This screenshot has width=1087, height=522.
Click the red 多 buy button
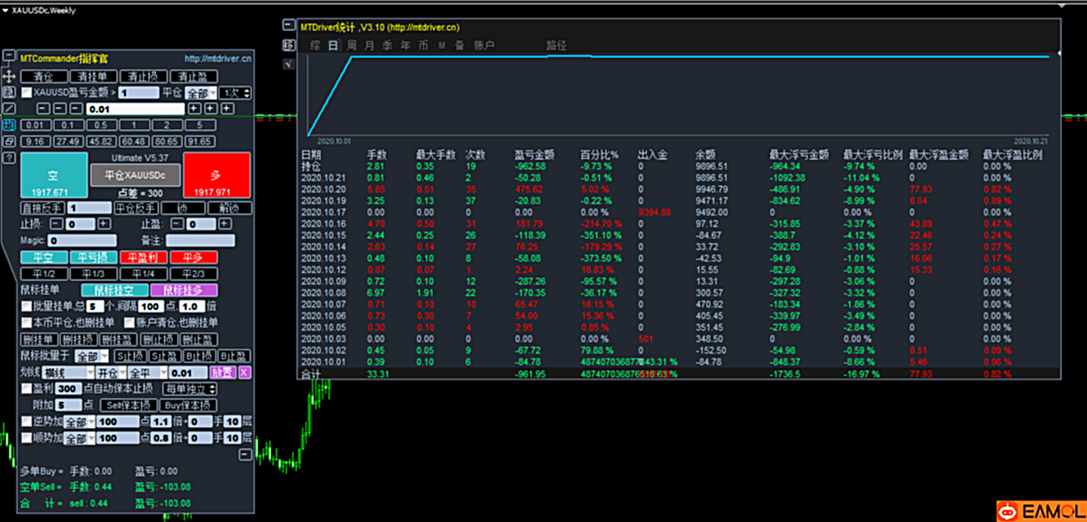(x=217, y=175)
